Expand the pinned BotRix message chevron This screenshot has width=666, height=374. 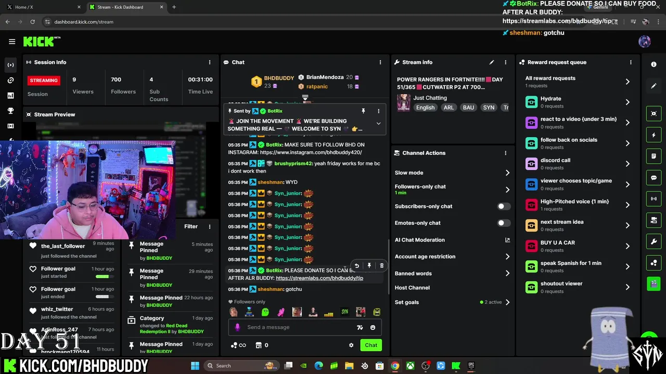click(x=378, y=124)
